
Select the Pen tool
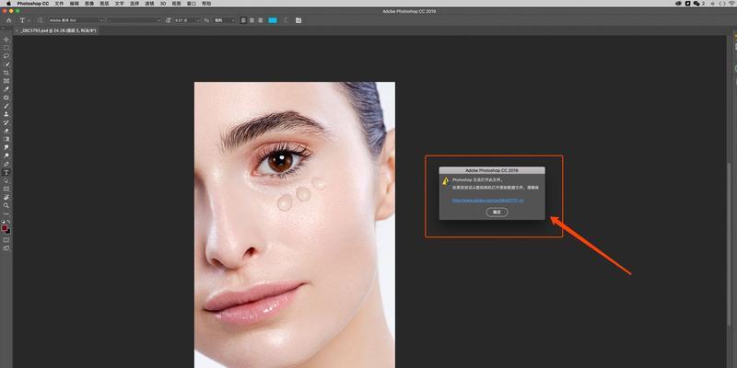click(6, 164)
